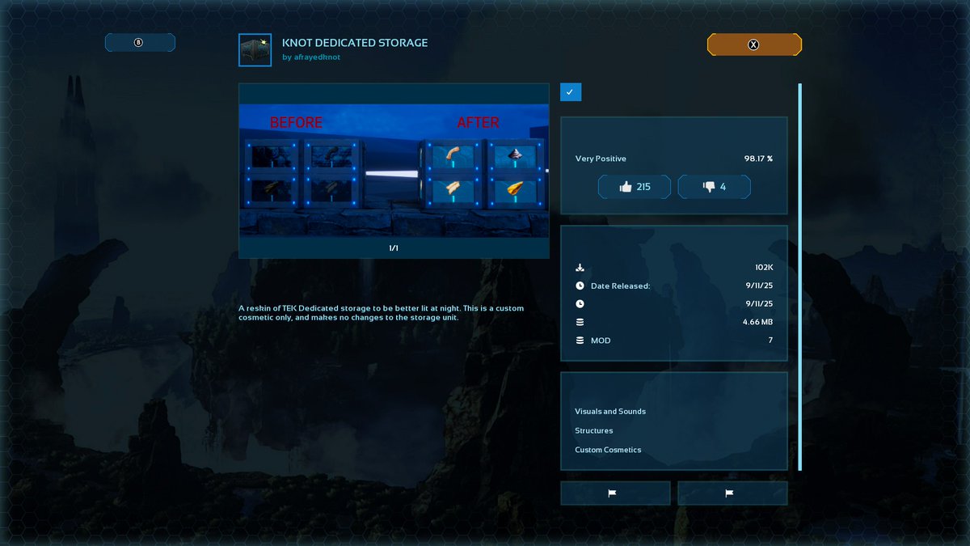Image resolution: width=970 pixels, height=546 pixels.
Task: Click the stack icon next to MOD
Action: pyautogui.click(x=580, y=341)
